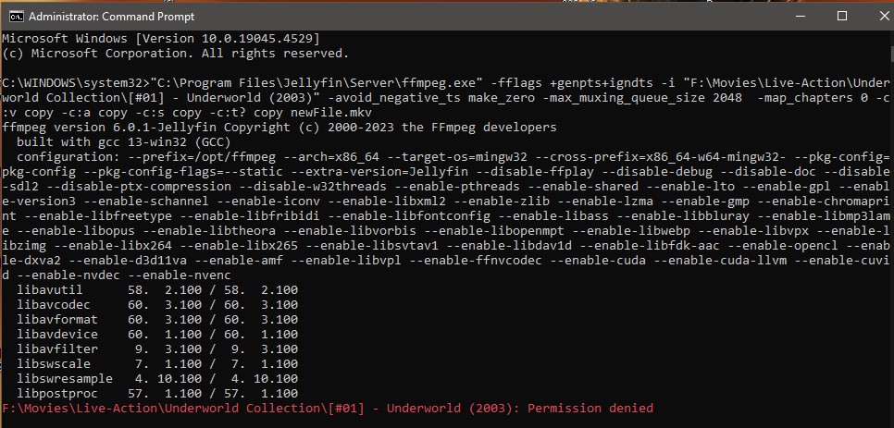
Task: Click the libavfilter version row
Action: coord(157,349)
